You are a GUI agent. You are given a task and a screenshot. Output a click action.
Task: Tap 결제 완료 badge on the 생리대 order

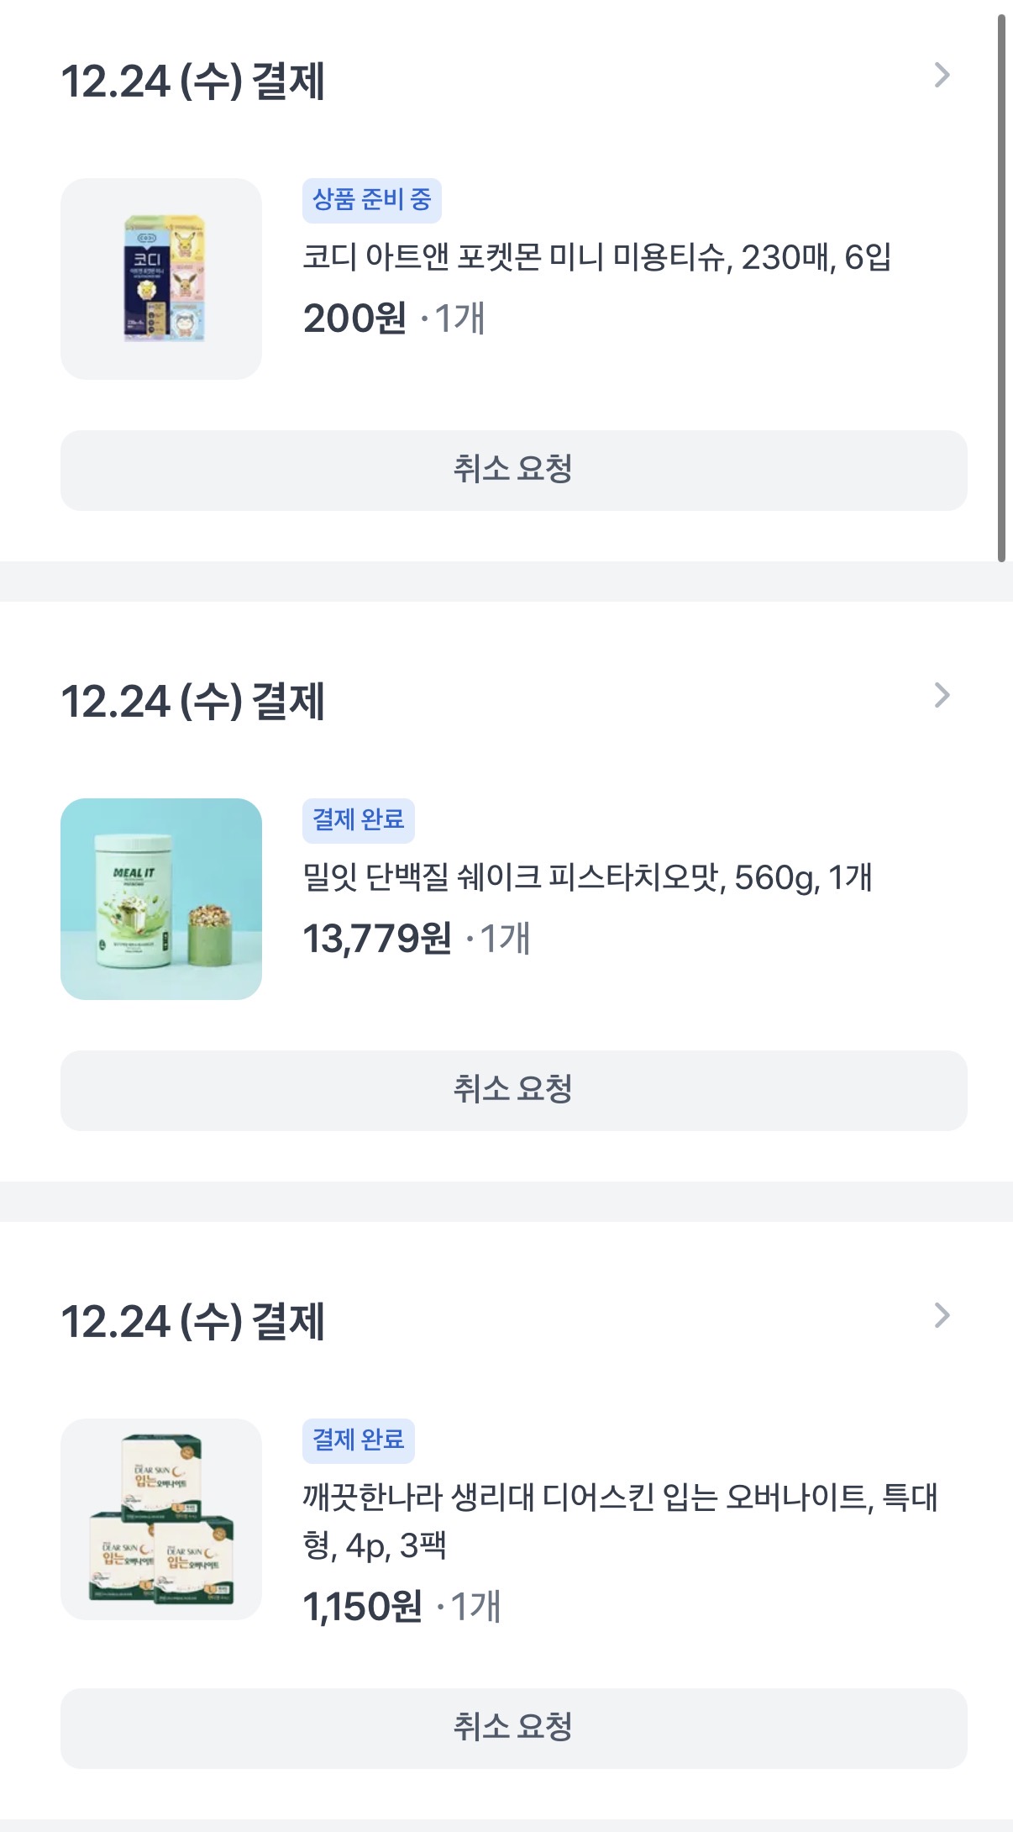358,1440
